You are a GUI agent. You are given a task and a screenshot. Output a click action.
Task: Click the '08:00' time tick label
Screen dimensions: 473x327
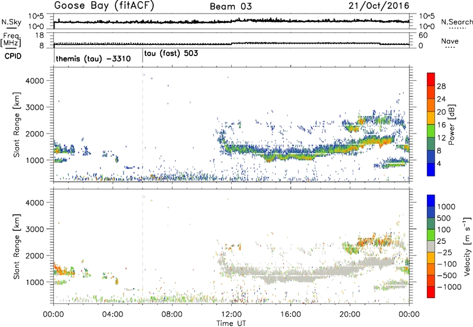point(171,315)
